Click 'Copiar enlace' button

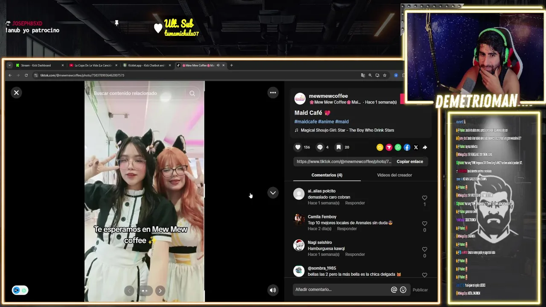(410, 162)
